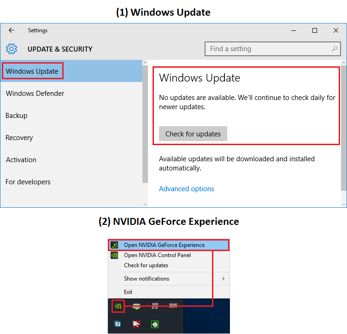Click the green shield drive tray icon

pyautogui.click(x=136, y=305)
